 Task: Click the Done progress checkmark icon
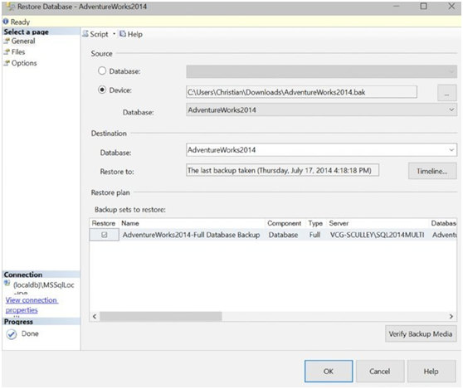click(x=12, y=334)
